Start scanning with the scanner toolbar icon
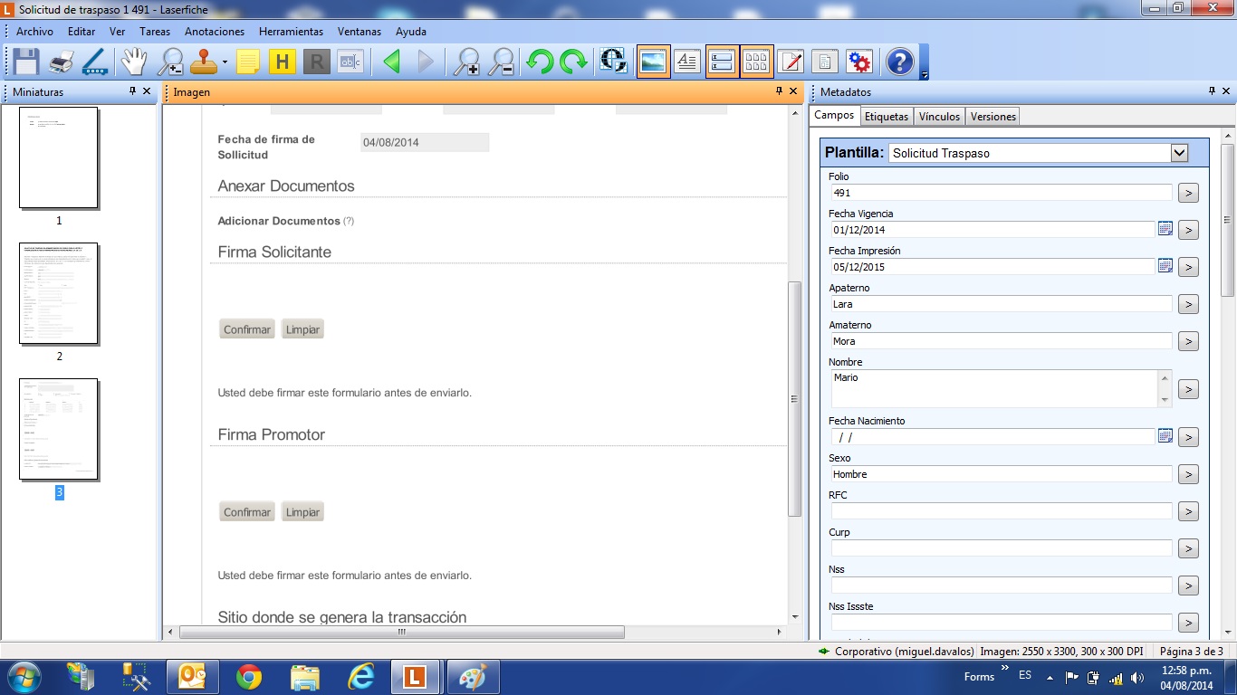This screenshot has width=1237, height=695. point(94,62)
